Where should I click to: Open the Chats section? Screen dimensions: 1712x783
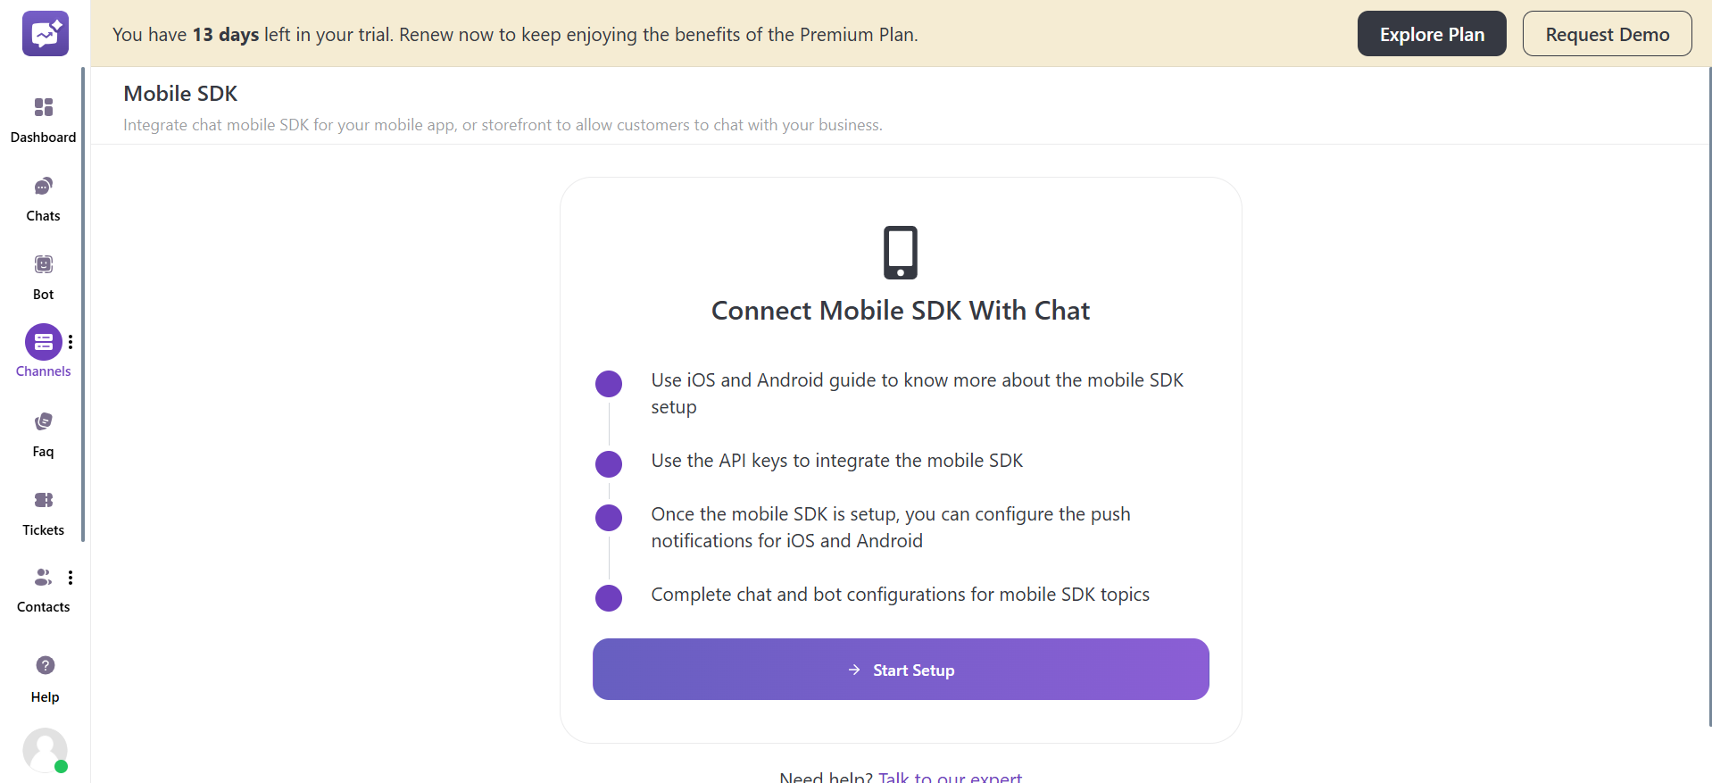pyautogui.click(x=43, y=196)
